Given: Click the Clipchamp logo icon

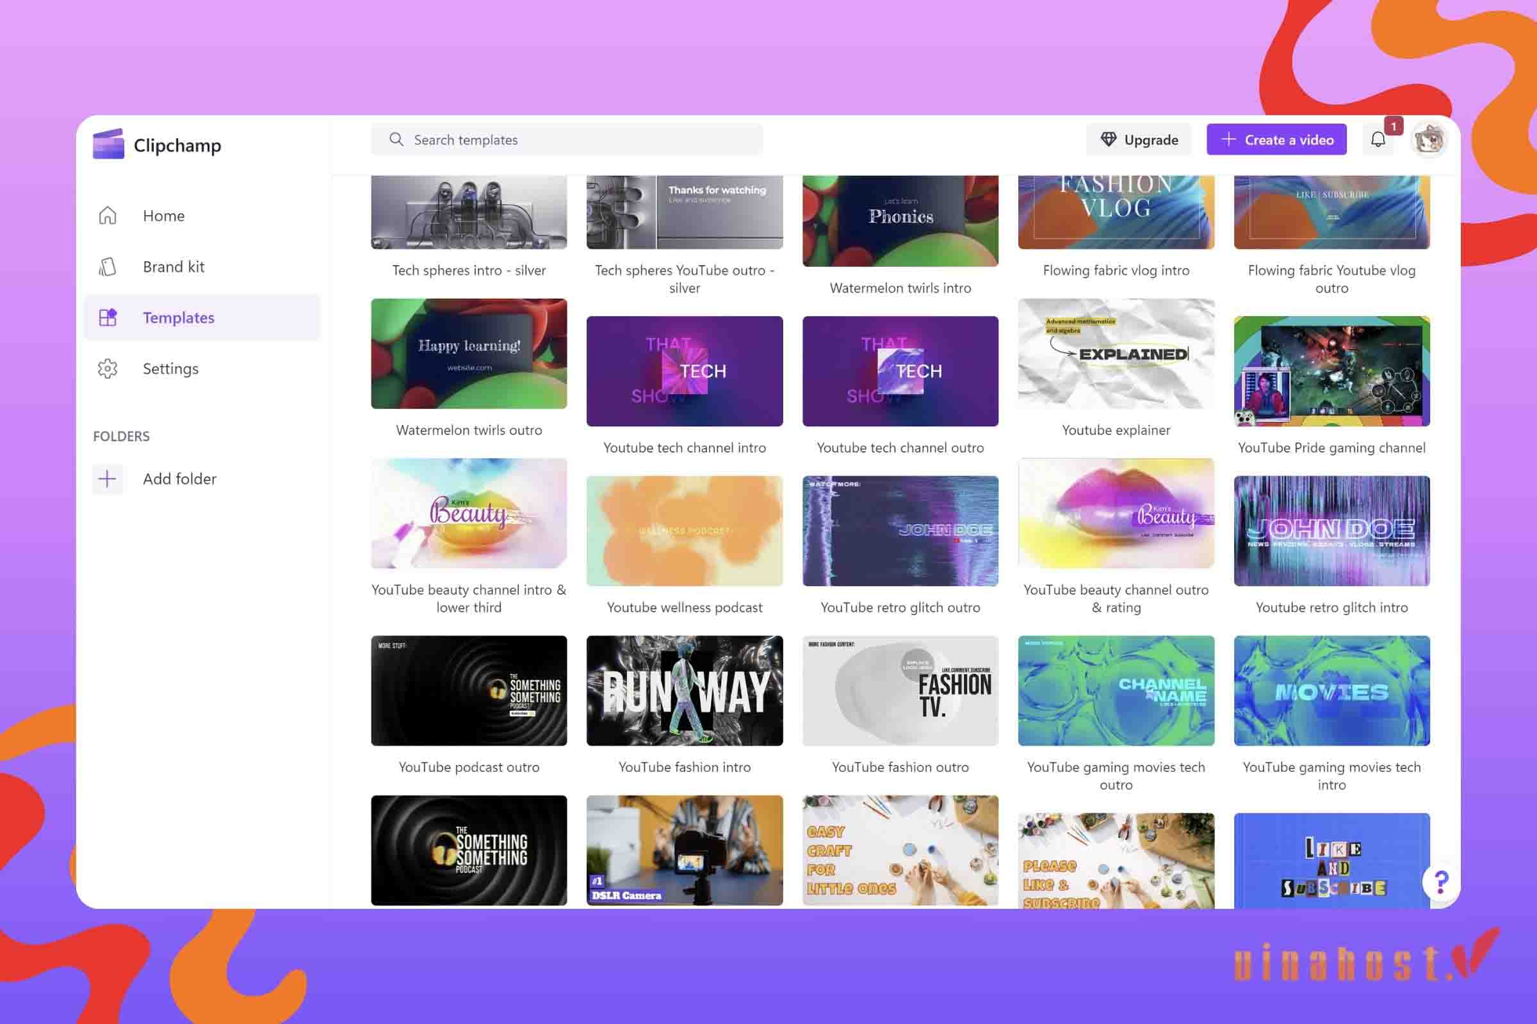Looking at the screenshot, I should [x=108, y=143].
